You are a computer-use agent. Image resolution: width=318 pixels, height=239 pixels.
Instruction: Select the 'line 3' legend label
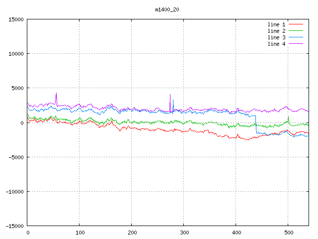[277, 37]
